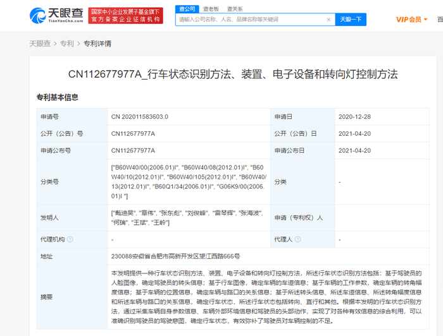Image resolution: width=443 pixels, height=336 pixels.
Task: Show help icon next to 代理人
Action: 298,239
